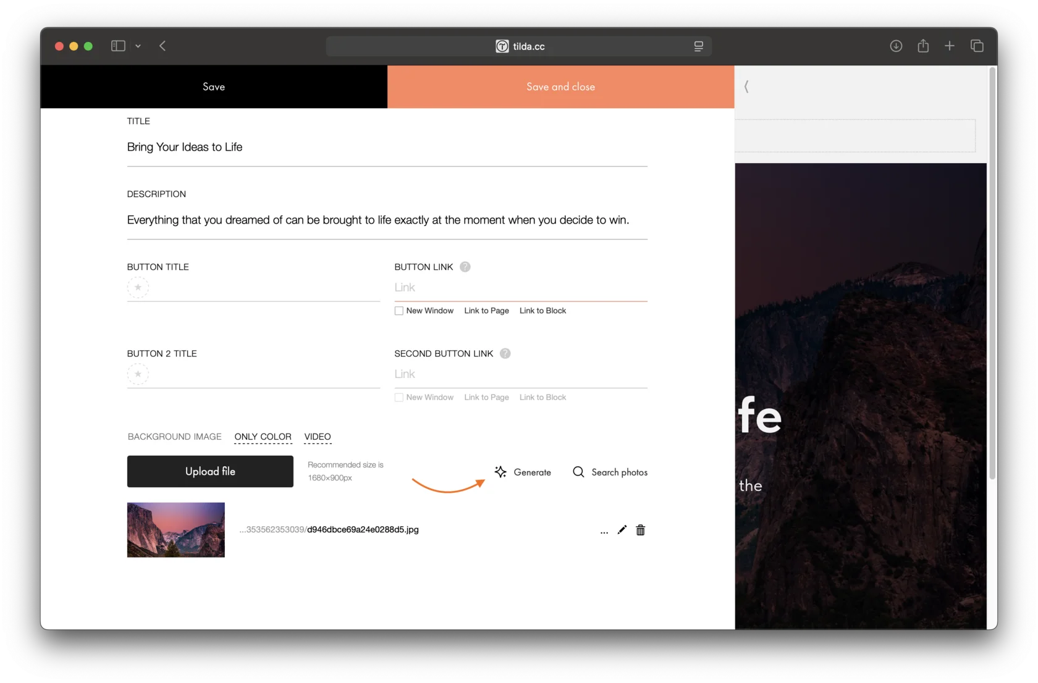
Task: Click Link to Block under Second Button Link
Action: point(542,397)
